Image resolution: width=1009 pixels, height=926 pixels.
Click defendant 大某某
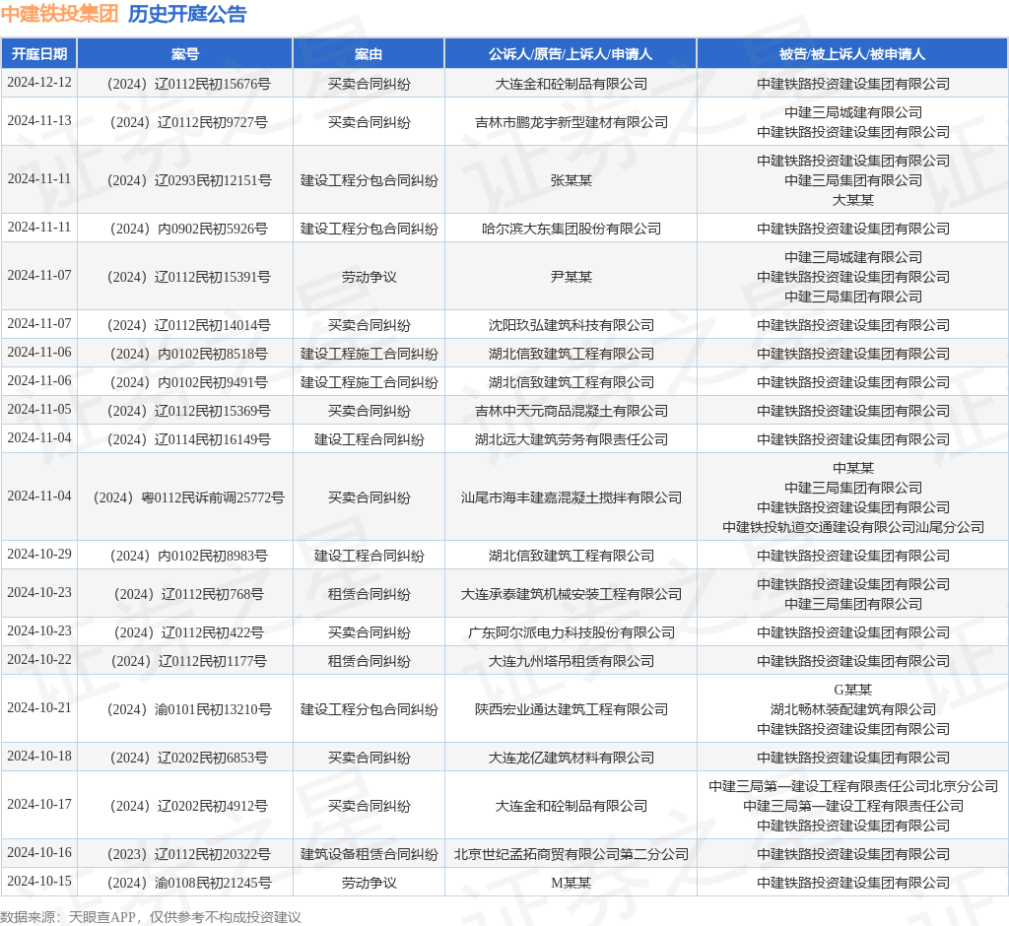click(853, 200)
